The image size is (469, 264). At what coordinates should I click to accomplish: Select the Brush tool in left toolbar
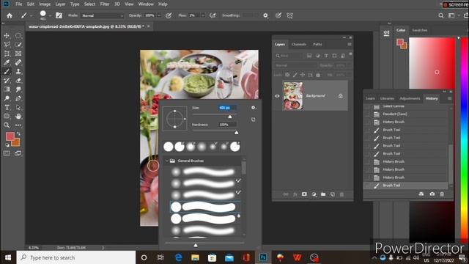7,72
